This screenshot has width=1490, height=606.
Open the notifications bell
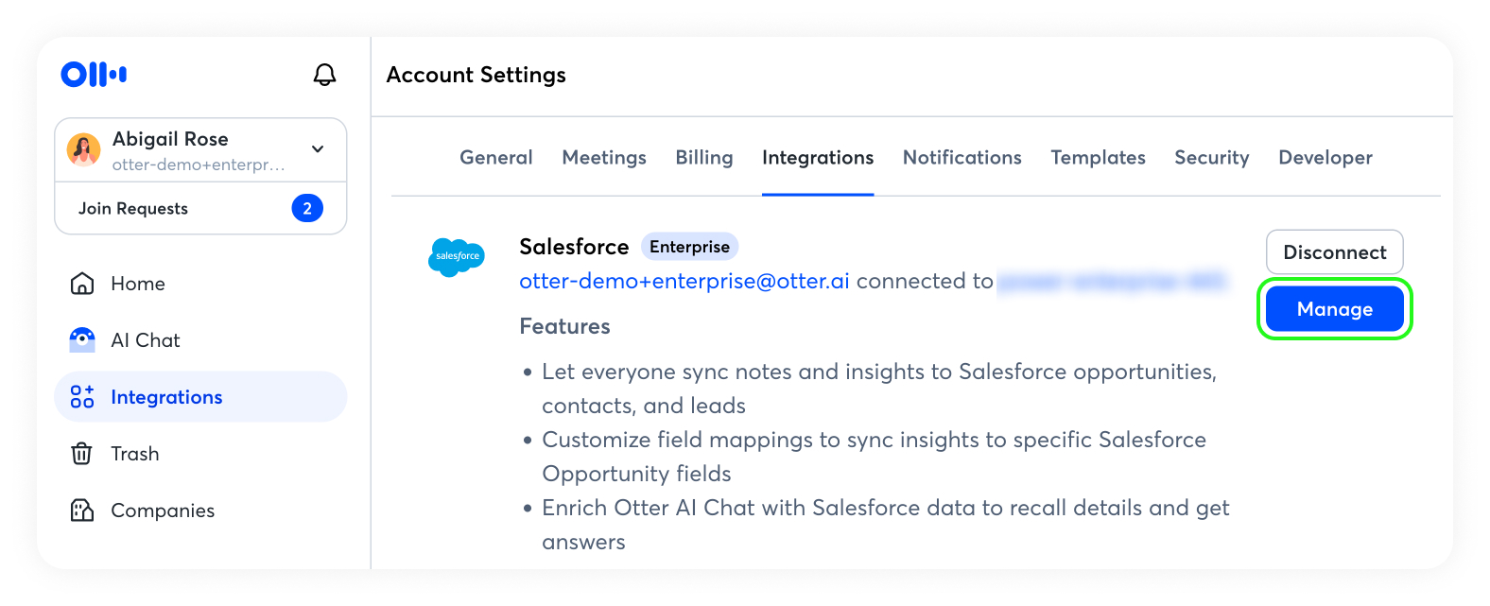coord(324,75)
